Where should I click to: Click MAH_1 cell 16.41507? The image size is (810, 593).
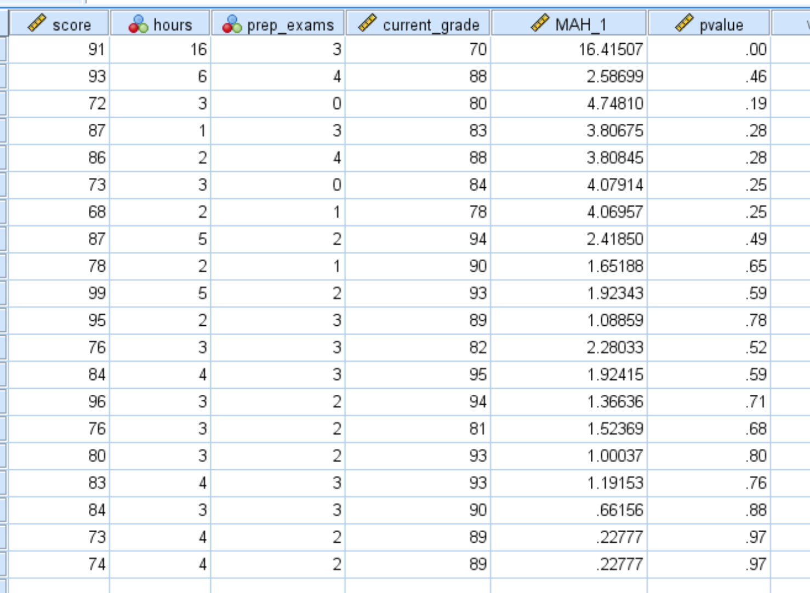(x=569, y=49)
